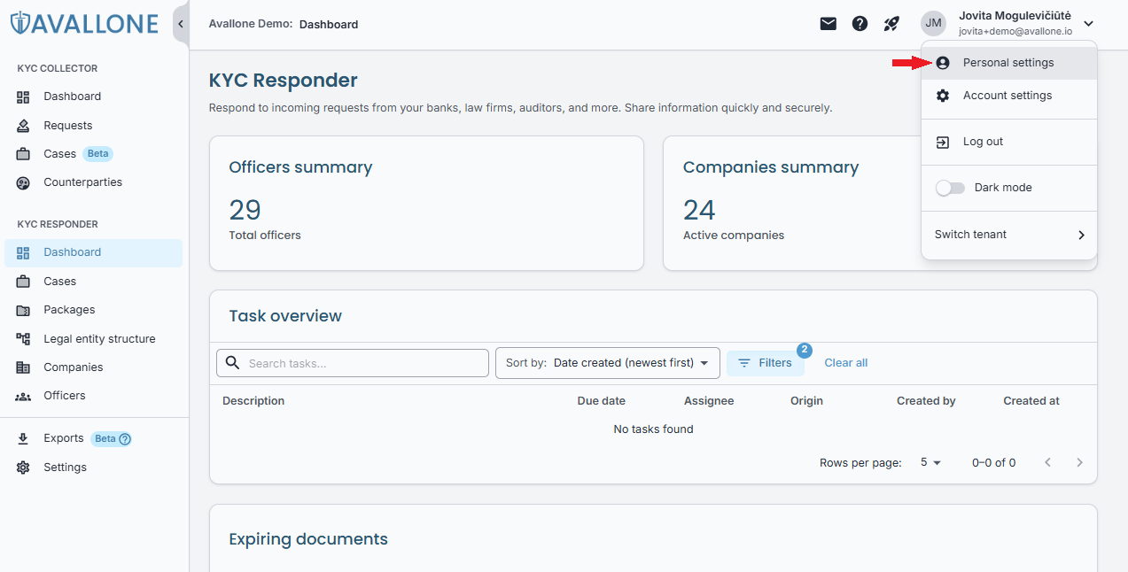Click the Origin column header
Viewport: 1128px width, 572px height.
[807, 401]
